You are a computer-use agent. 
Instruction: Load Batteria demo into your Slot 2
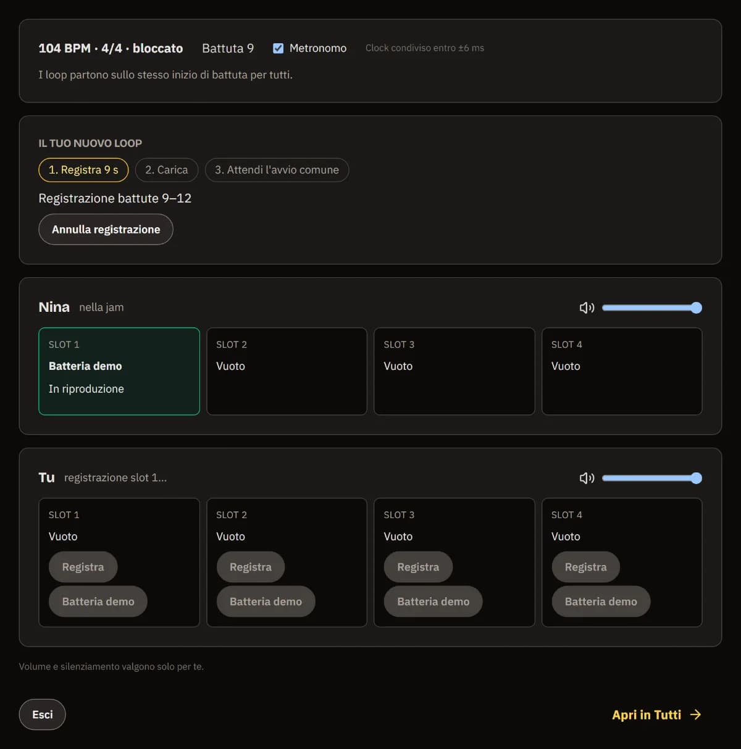click(x=266, y=601)
